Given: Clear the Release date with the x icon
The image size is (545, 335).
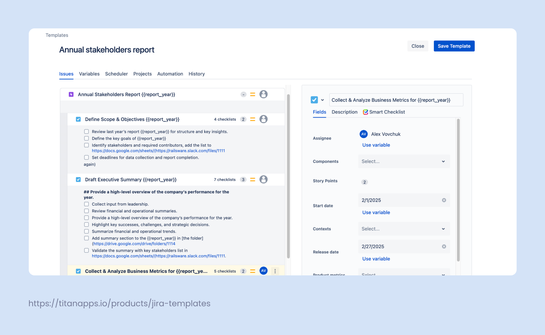Looking at the screenshot, I should pos(444,246).
